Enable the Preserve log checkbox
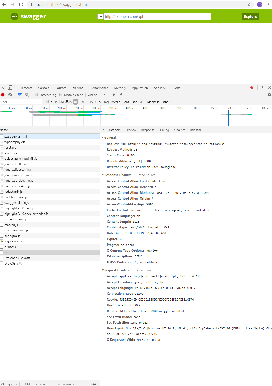This screenshot has height=386, width=272. click(x=36, y=95)
